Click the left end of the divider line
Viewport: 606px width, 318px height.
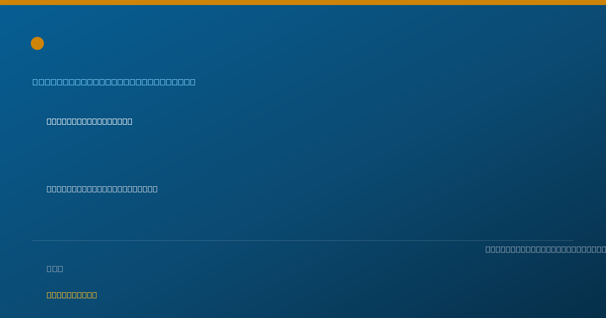33,240
